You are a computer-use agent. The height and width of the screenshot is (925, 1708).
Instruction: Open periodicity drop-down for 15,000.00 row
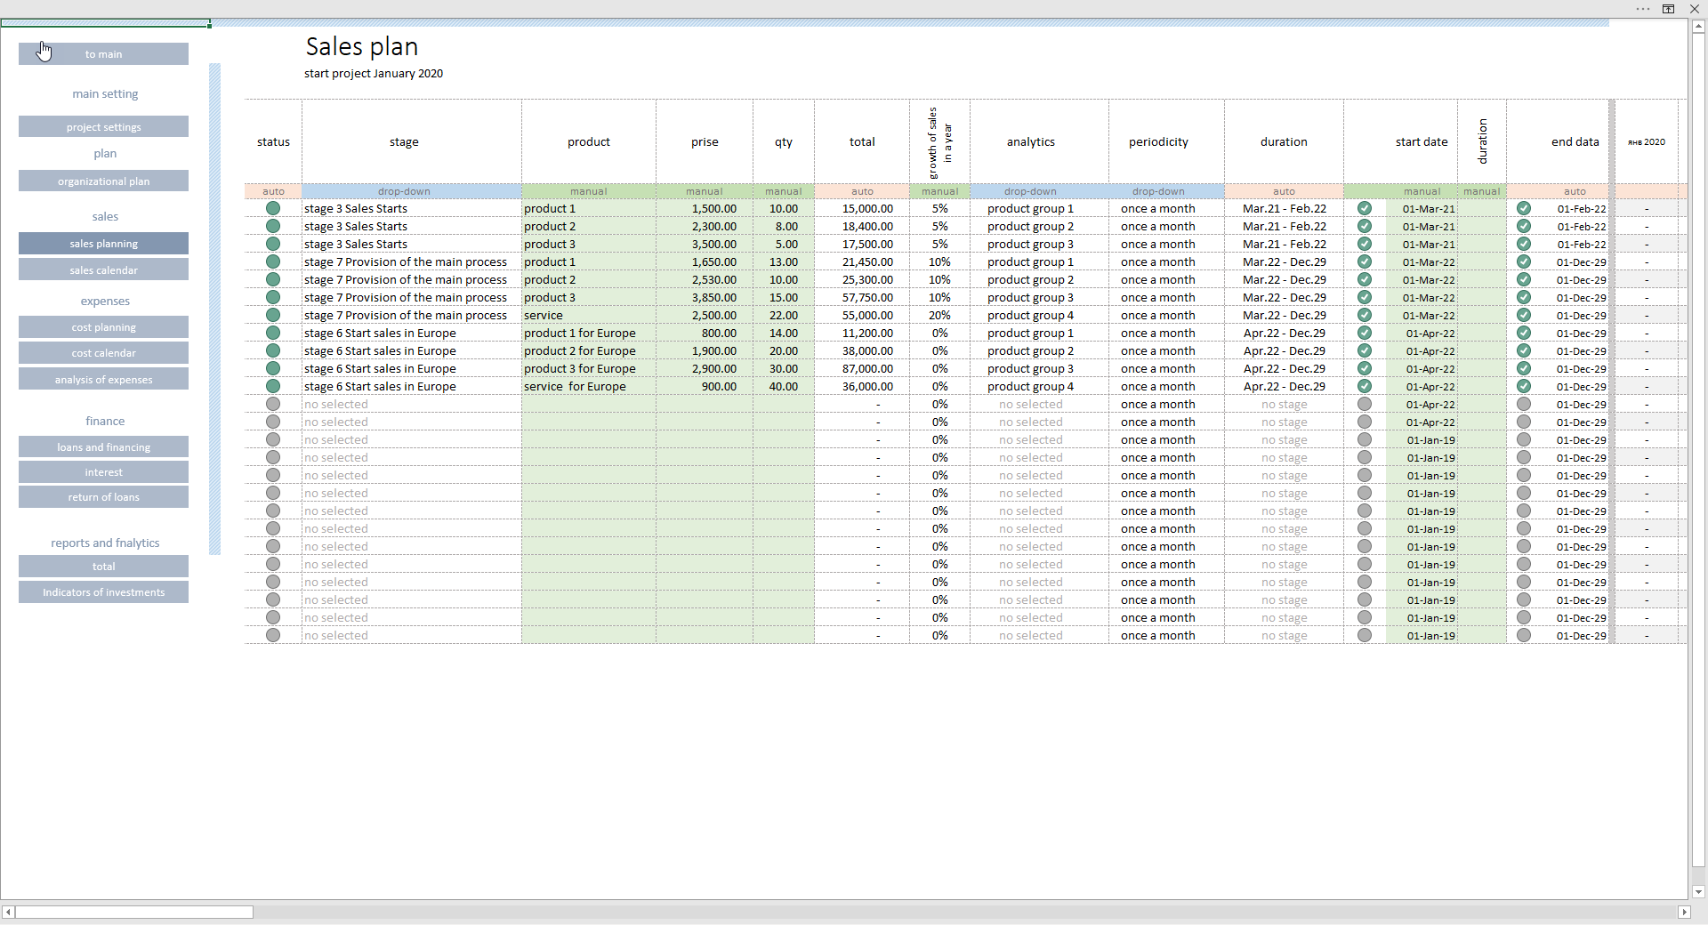pos(1166,208)
